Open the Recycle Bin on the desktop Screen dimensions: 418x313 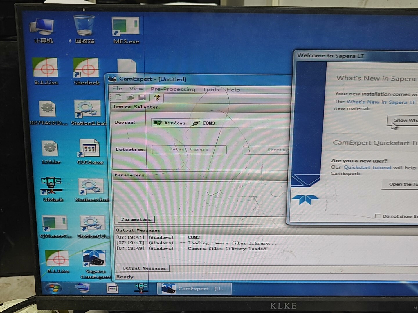(84, 27)
